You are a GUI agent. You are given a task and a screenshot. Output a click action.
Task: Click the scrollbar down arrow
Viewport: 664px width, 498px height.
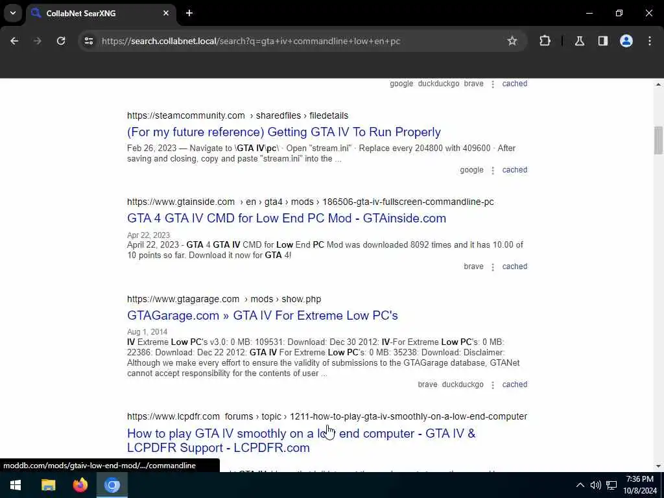click(658, 466)
